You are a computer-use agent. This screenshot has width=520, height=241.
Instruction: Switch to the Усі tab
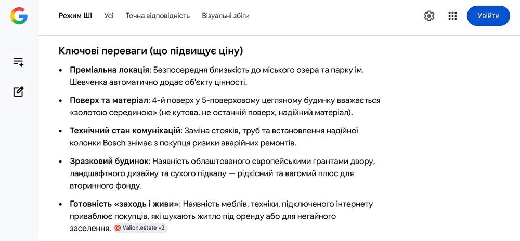[109, 16]
